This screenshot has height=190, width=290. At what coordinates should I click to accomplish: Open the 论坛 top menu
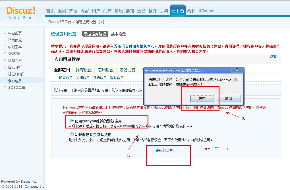click(x=119, y=11)
